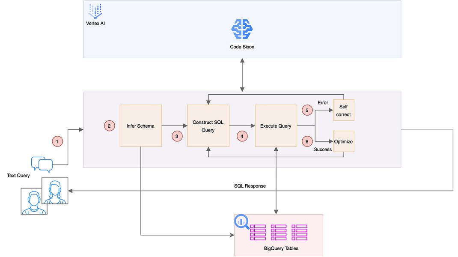Select step marker number 6
The height and width of the screenshot is (257, 458).
point(307,141)
